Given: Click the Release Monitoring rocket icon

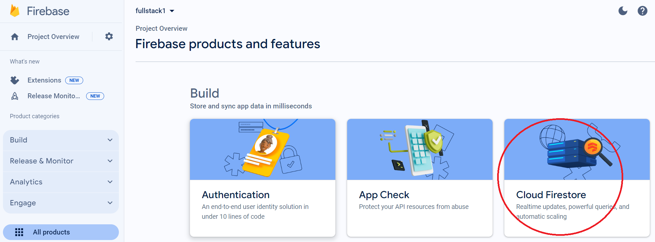Looking at the screenshot, I should coord(15,96).
